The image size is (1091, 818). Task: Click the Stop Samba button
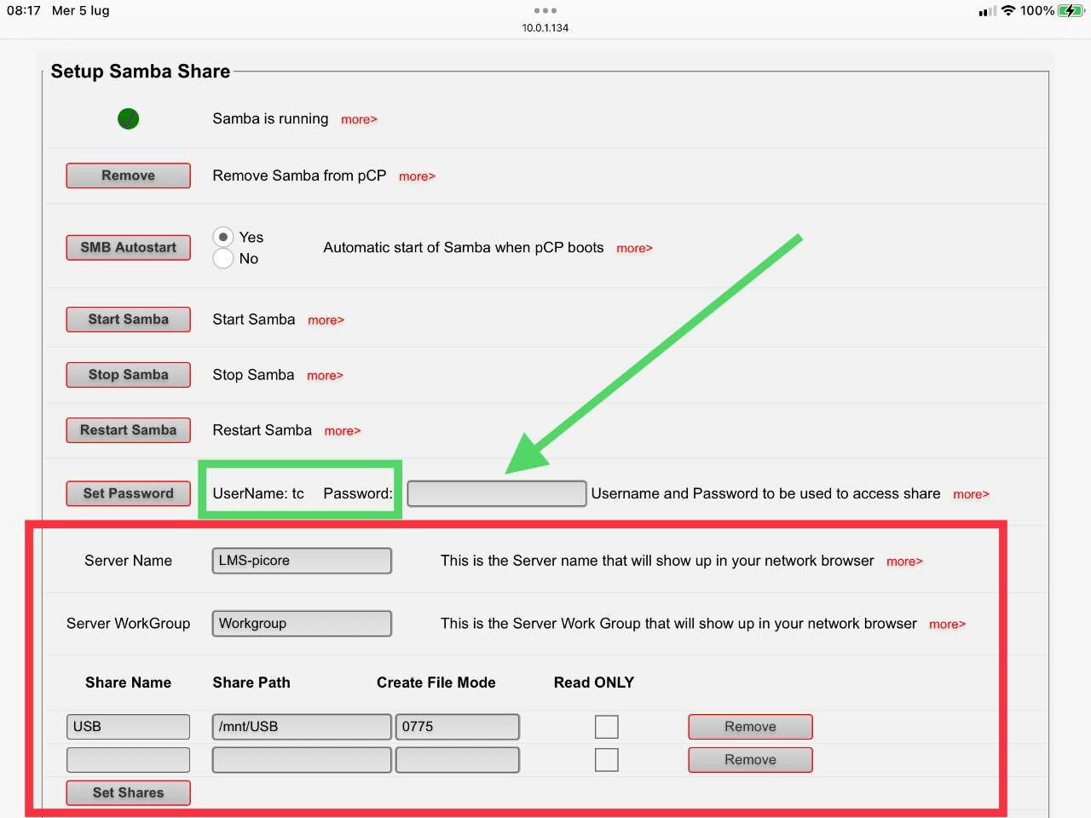(128, 375)
